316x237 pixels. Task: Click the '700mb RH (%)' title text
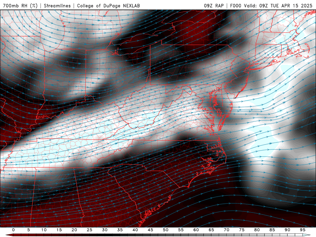(x=21, y=6)
